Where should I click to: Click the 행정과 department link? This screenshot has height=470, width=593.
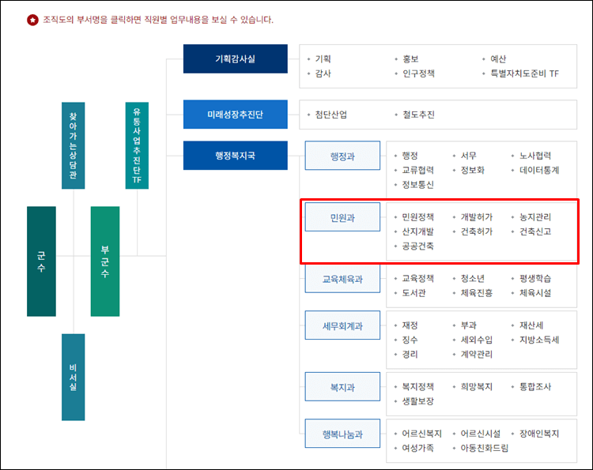[342, 156]
